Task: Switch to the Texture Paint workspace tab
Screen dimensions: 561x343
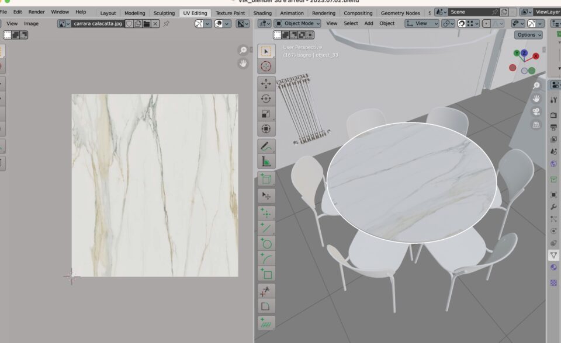Action: (x=230, y=13)
